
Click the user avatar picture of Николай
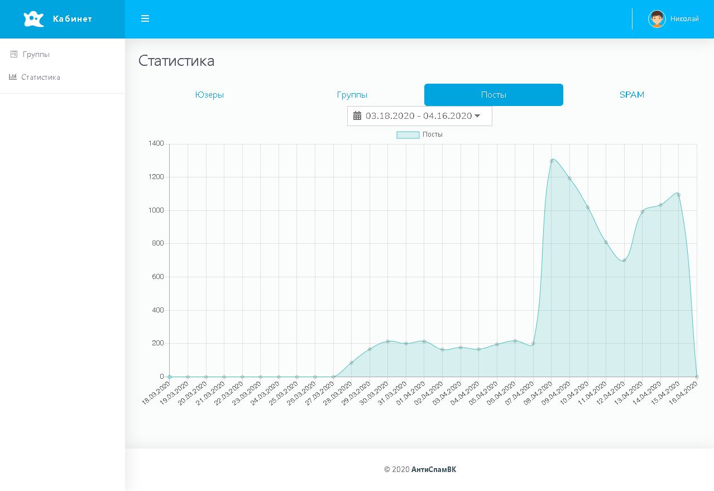657,19
